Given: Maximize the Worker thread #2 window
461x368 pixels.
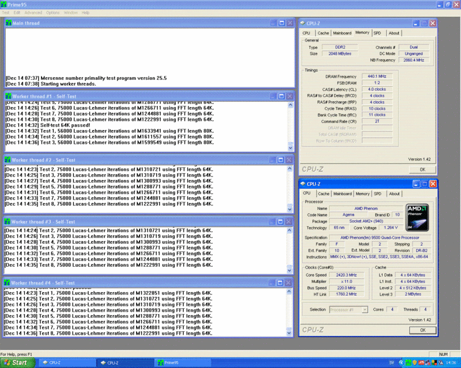Looking at the screenshot, I should pyautogui.click(x=281, y=159).
